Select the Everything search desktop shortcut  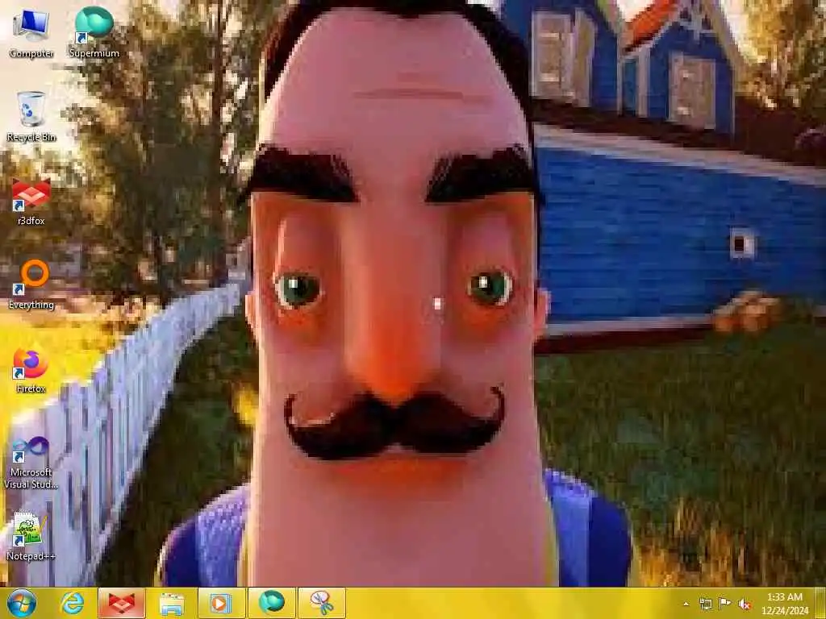coord(31,285)
